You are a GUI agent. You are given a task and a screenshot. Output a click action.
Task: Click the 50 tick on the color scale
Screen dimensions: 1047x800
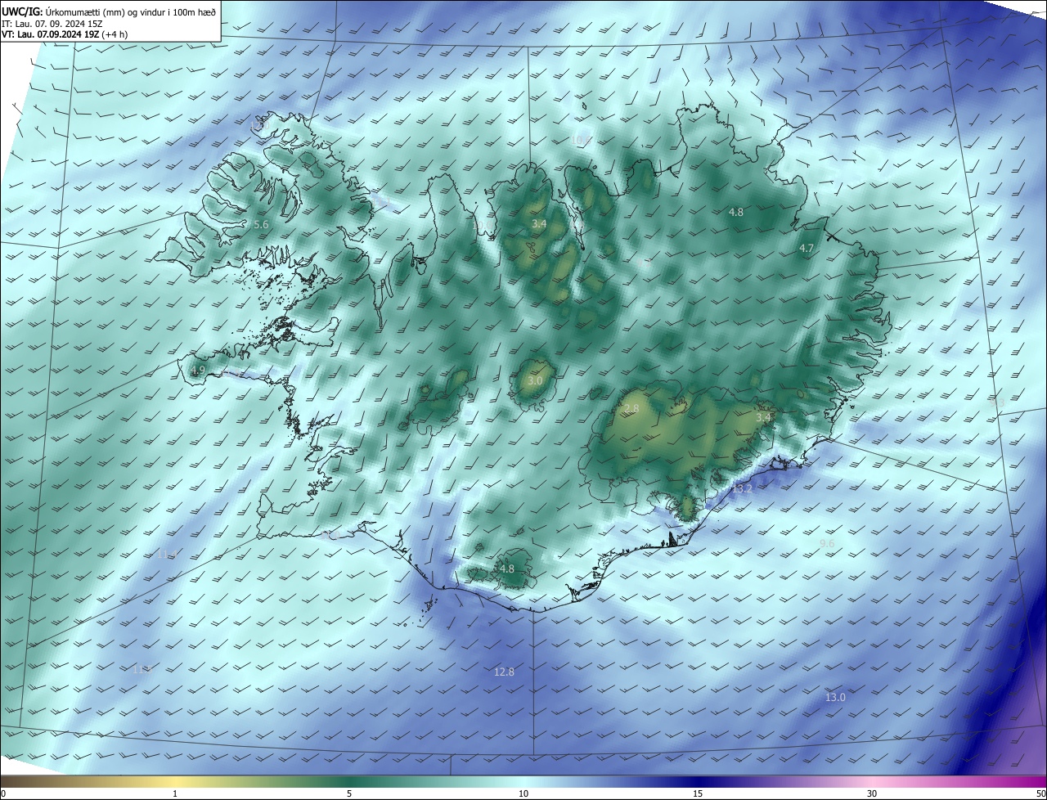[x=1040, y=793]
